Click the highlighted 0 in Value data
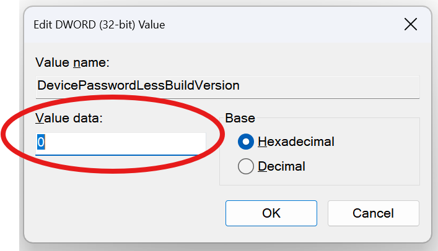This screenshot has height=251, width=438. [41, 142]
